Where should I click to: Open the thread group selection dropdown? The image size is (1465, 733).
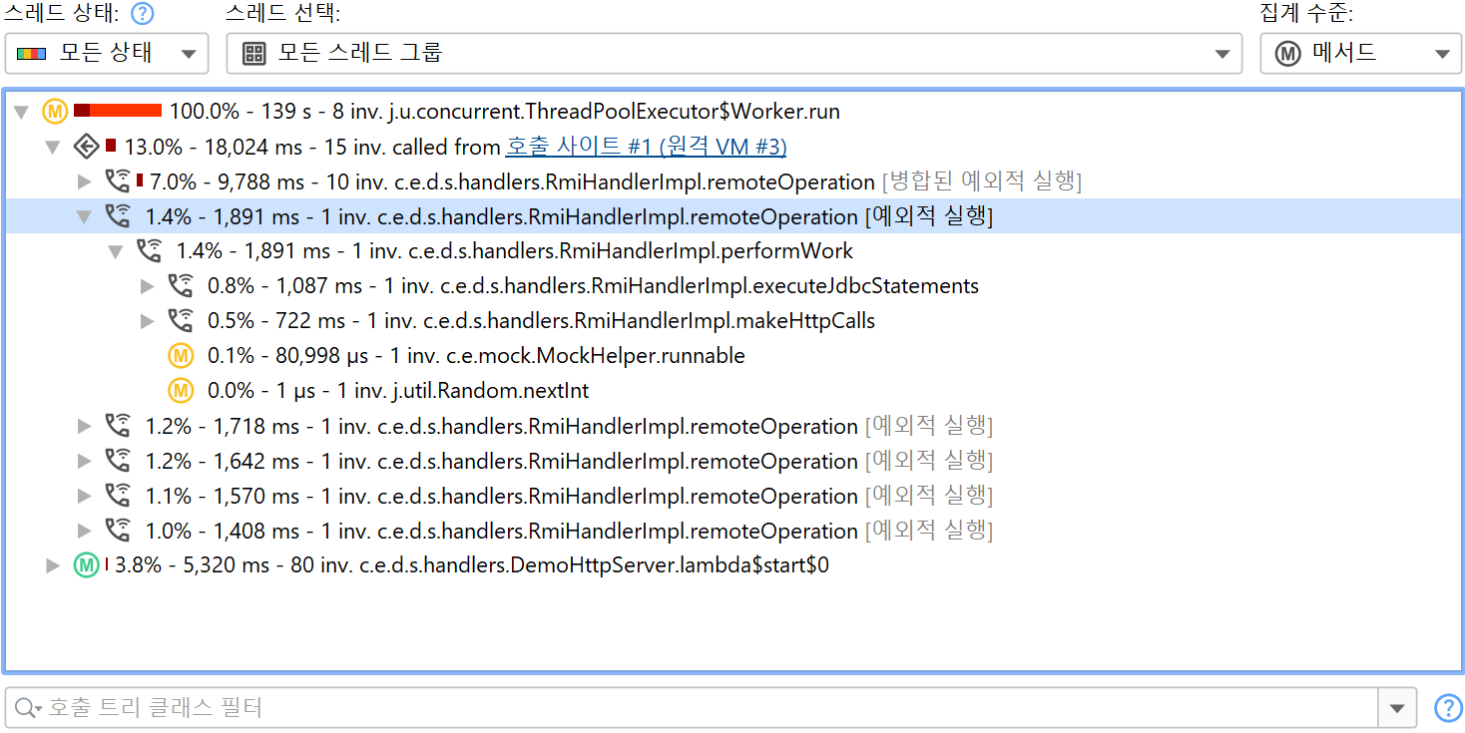coord(733,54)
